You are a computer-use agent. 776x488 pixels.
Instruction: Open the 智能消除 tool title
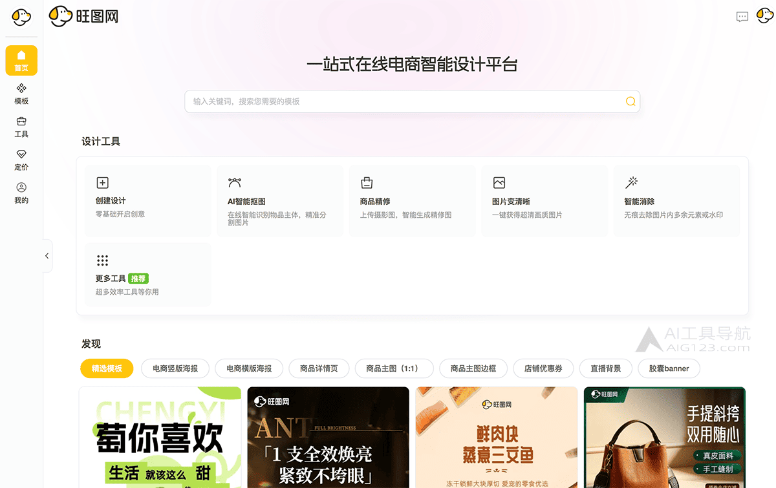click(x=640, y=202)
